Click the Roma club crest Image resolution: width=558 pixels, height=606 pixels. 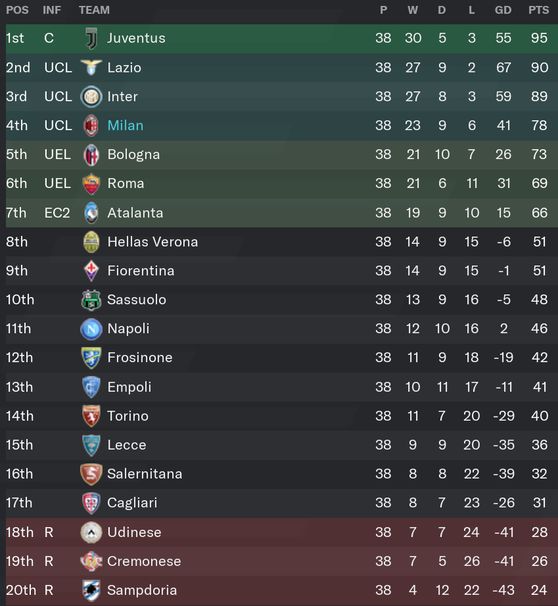click(91, 183)
